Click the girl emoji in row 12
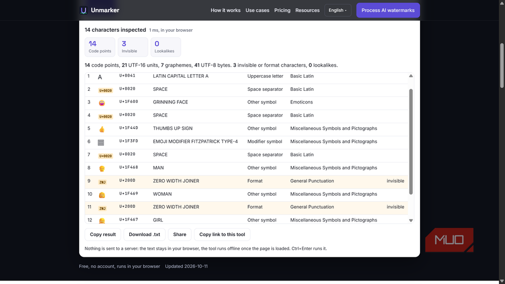 102,220
